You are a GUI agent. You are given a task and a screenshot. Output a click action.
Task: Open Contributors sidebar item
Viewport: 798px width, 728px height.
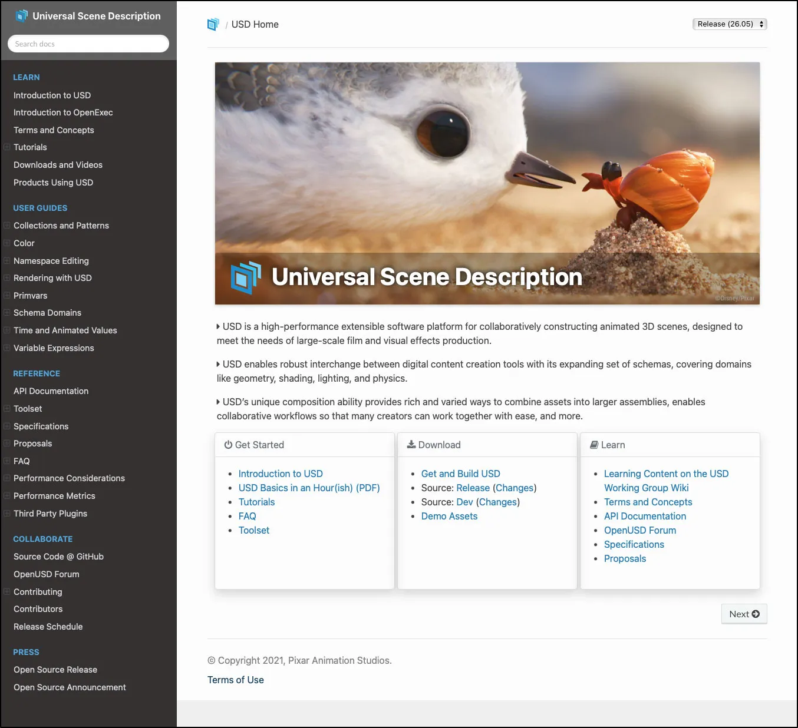pyautogui.click(x=38, y=609)
